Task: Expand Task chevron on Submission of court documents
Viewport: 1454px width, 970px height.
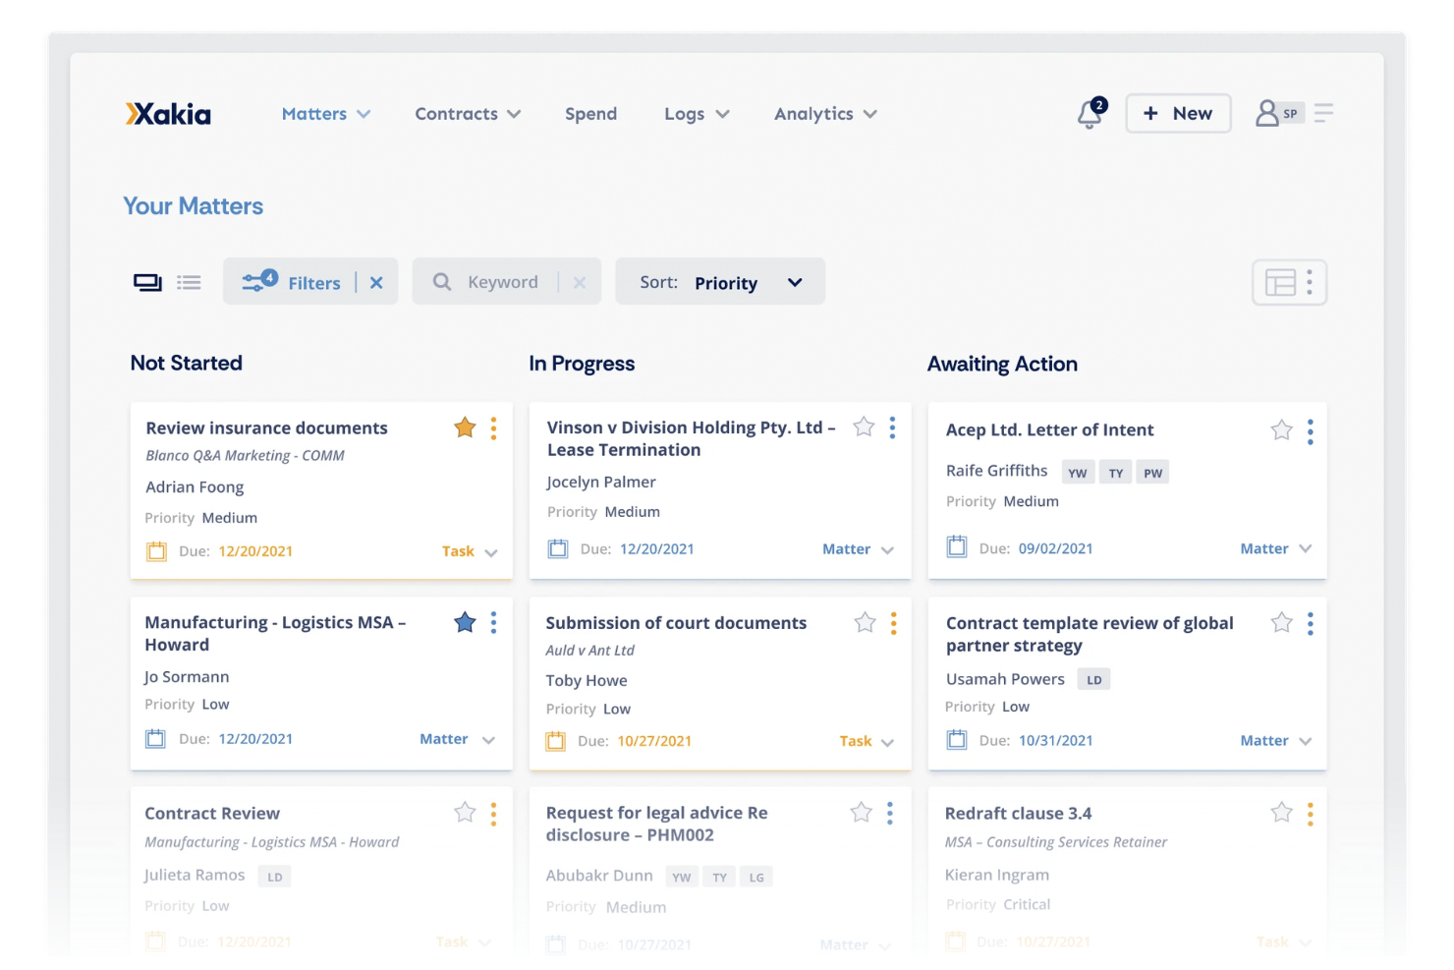Action: pyautogui.click(x=887, y=742)
